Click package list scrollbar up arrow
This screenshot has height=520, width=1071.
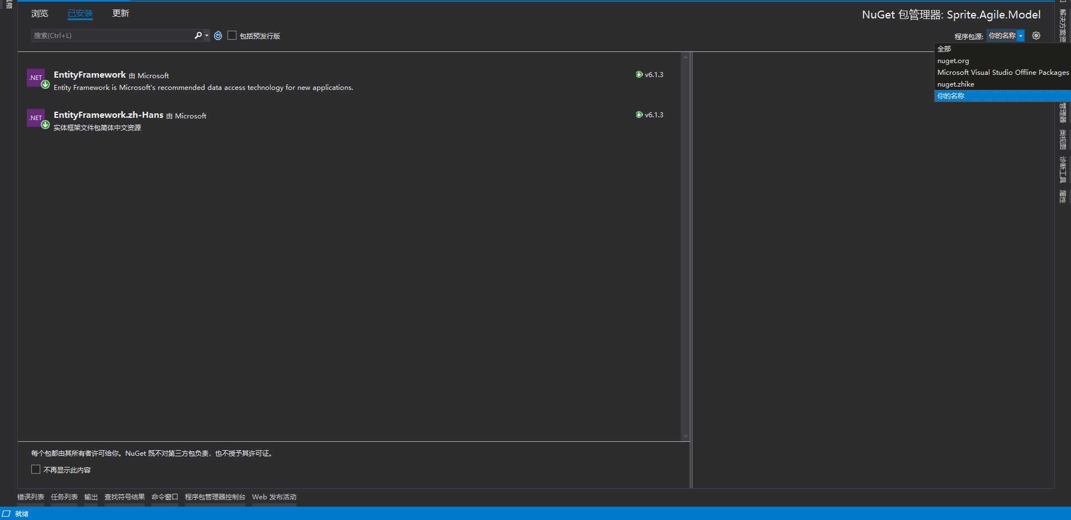pyautogui.click(x=685, y=56)
